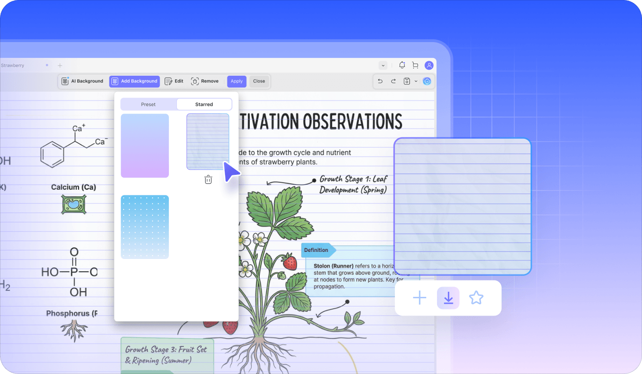
Task: Open the shopping cart
Action: [x=415, y=65]
